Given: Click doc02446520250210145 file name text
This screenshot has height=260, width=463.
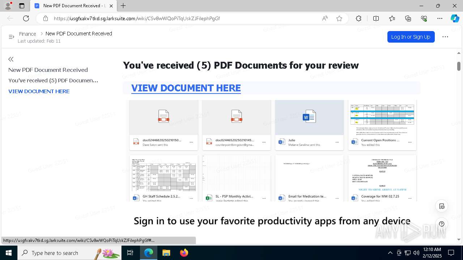Looking at the screenshot, I should pyautogui.click(x=235, y=140).
